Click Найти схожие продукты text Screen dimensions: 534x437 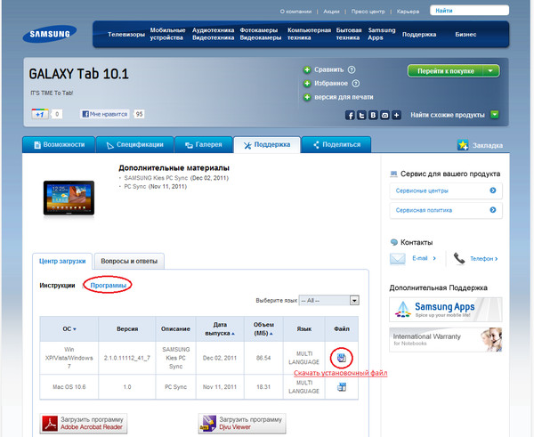coord(448,115)
